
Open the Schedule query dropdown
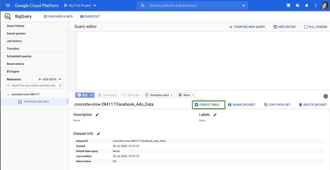coord(159,95)
